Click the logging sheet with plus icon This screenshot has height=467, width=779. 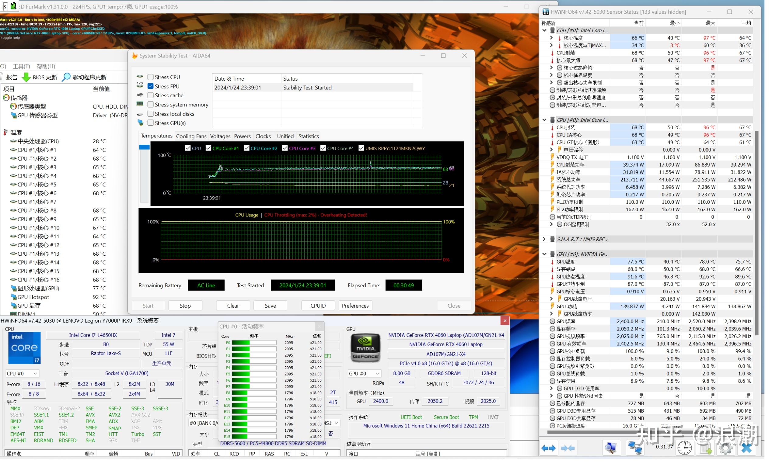click(705, 448)
